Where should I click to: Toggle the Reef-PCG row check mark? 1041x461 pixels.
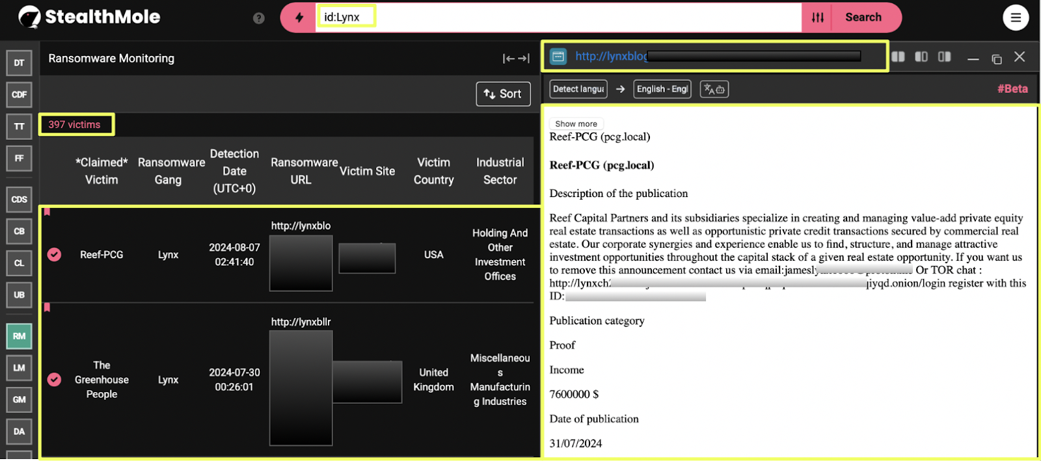click(x=55, y=255)
